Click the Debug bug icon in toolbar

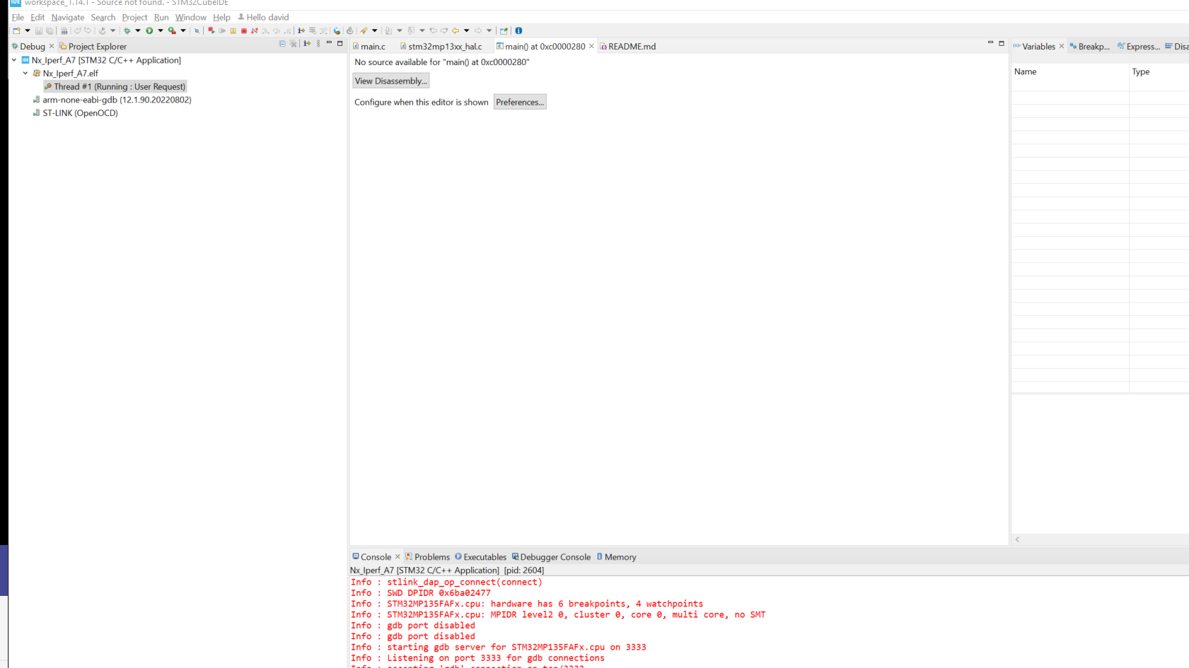[127, 30]
